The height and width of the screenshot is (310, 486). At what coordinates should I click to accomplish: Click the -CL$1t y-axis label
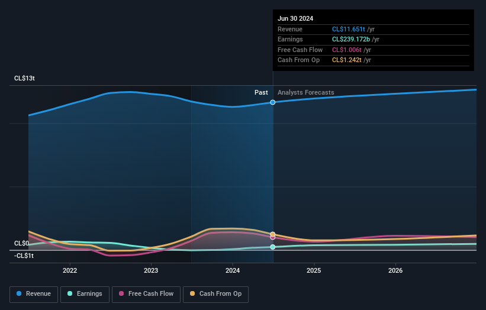24,256
